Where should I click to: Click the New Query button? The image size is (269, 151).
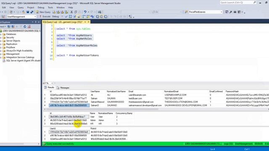pos(43,12)
